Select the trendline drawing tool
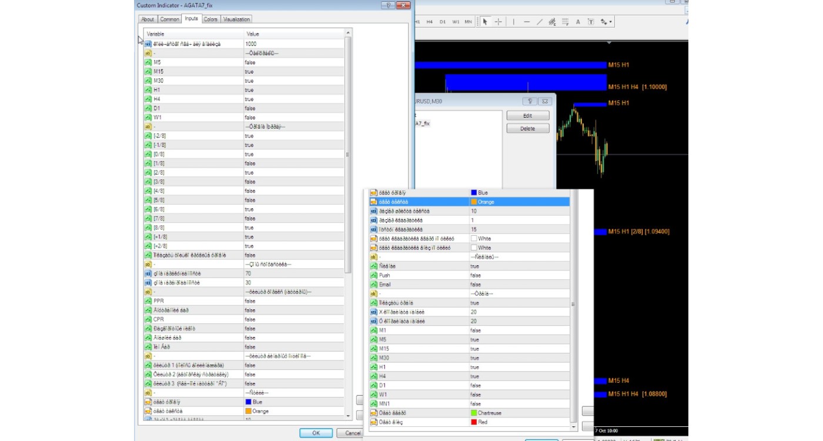This screenshot has height=441, width=823. coord(539,22)
